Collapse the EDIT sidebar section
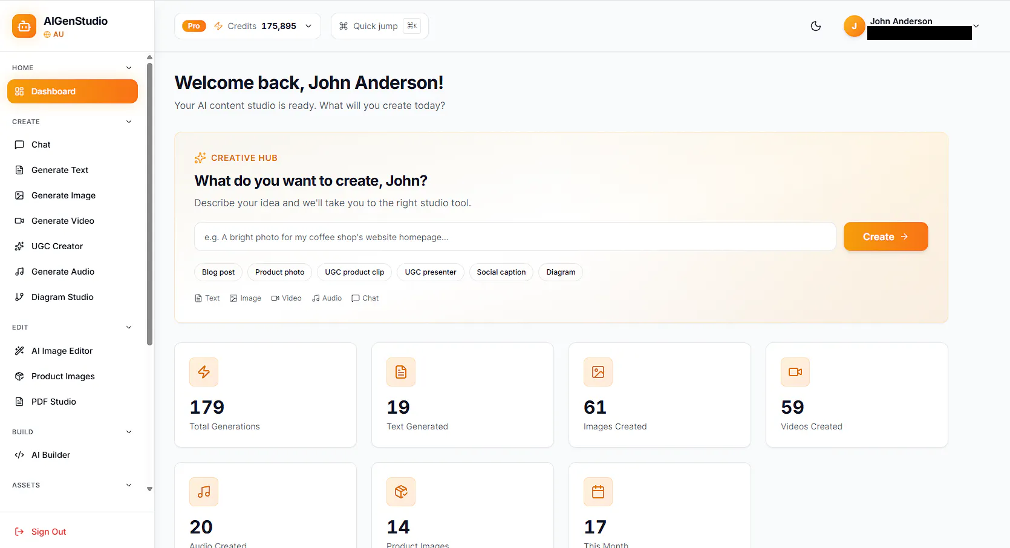This screenshot has width=1010, height=548. [x=129, y=327]
